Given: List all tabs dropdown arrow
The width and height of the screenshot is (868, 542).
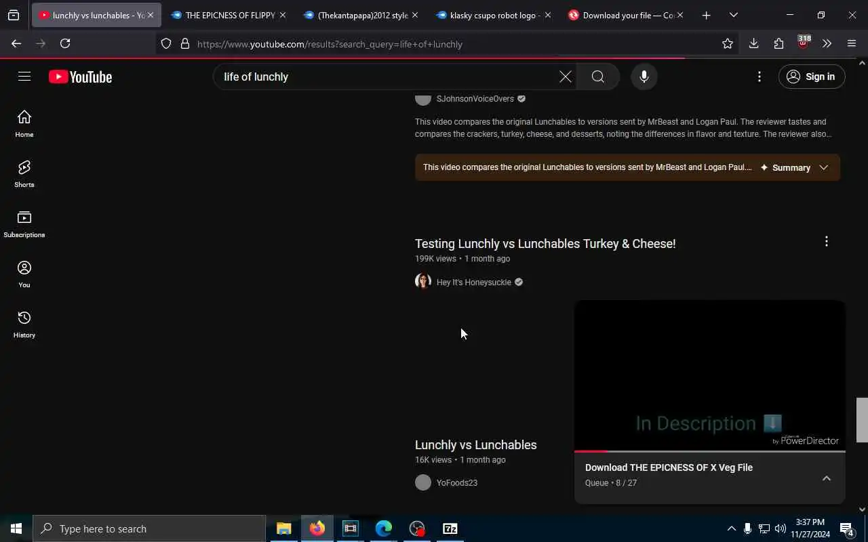Looking at the screenshot, I should click(734, 15).
